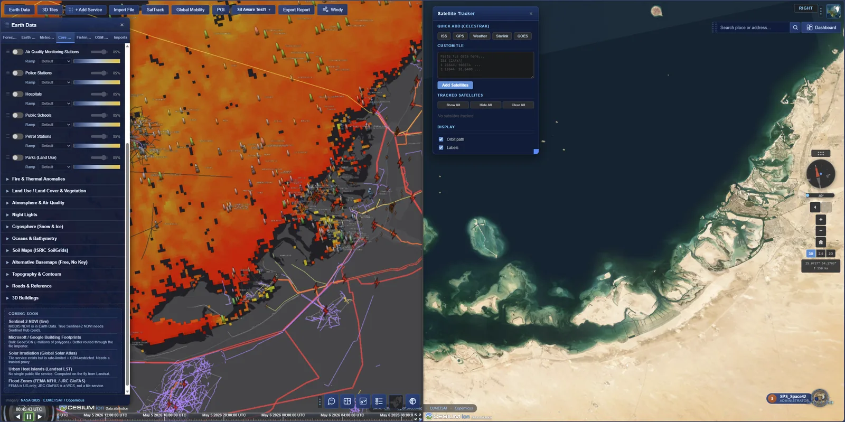Open Ramp dropdown for Police Stations
The height and width of the screenshot is (422, 845).
[x=55, y=82]
